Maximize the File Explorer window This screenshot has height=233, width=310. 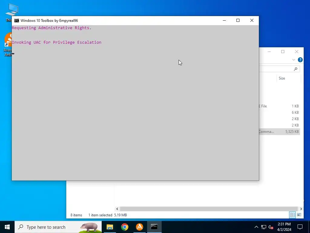pos(283,52)
